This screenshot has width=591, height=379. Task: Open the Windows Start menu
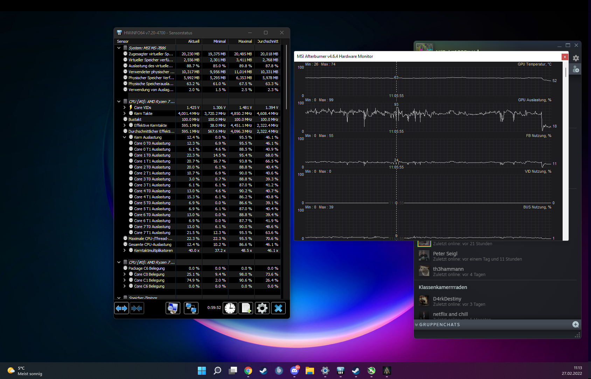(202, 371)
